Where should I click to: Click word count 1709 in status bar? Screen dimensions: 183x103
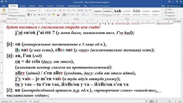click(x=21, y=101)
